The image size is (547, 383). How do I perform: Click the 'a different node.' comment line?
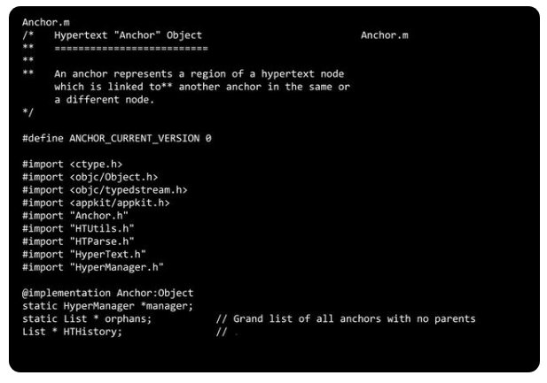(x=105, y=100)
